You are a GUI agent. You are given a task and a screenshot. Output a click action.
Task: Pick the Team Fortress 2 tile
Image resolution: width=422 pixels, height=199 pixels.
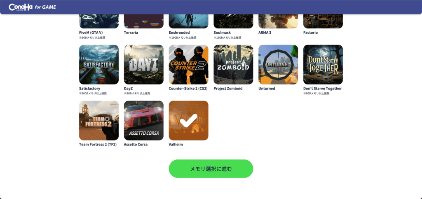tap(99, 120)
